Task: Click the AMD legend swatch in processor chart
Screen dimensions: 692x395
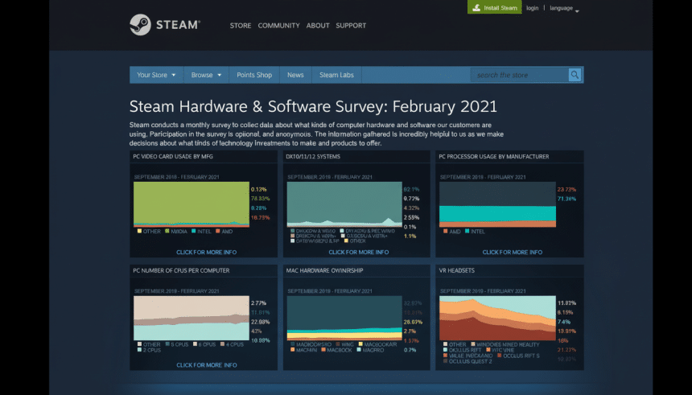Action: [445, 231]
